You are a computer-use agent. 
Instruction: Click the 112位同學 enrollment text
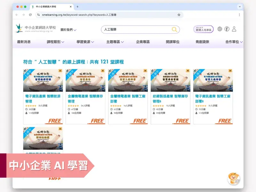[x=34, y=113]
